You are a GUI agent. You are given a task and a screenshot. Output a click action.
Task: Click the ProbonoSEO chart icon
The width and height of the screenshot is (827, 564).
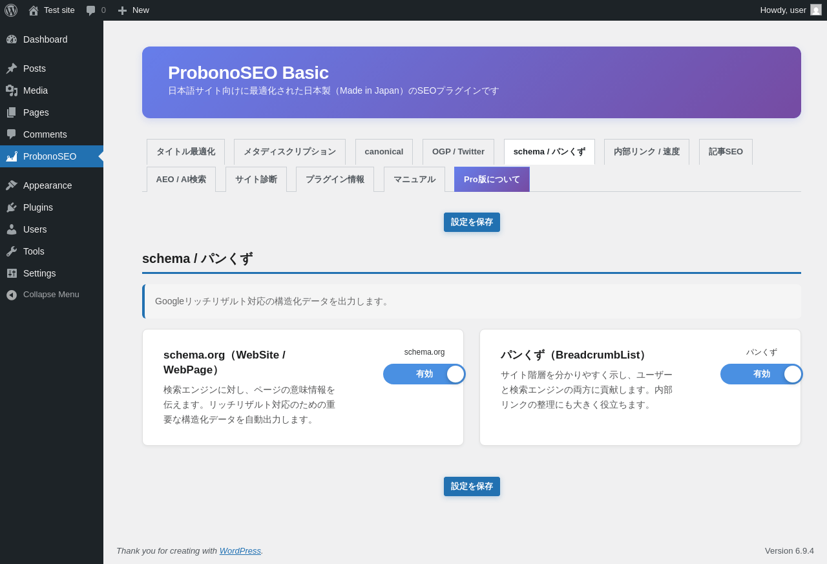point(12,156)
